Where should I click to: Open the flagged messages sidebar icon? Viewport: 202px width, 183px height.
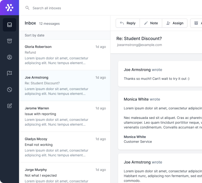point(10,73)
